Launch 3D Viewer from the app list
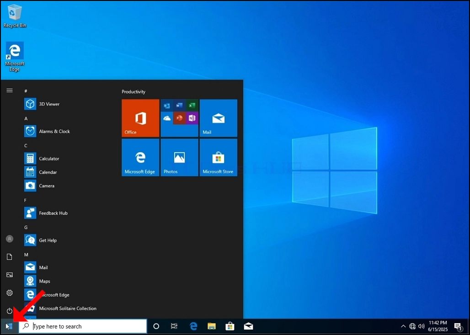The image size is (470, 335). [x=68, y=104]
